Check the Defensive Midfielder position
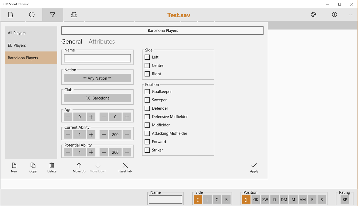Viewport: 358px width, 206px height. (147, 117)
